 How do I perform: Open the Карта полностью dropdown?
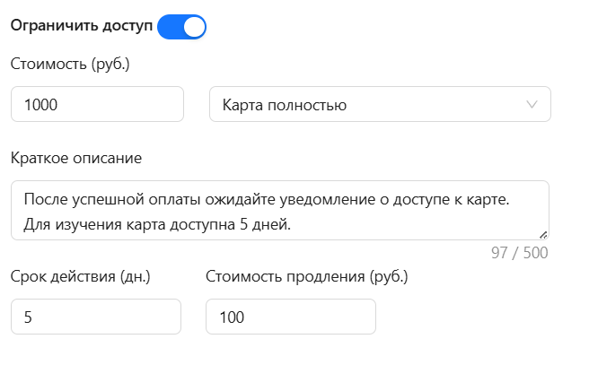point(379,105)
